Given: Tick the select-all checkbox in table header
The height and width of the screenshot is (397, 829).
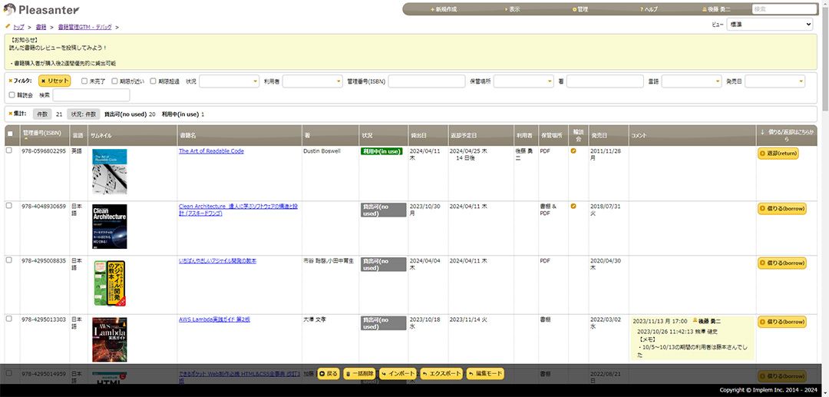Looking at the screenshot, I should tap(10, 134).
